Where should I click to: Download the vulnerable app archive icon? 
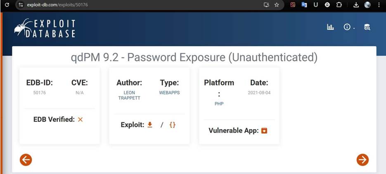265,131
